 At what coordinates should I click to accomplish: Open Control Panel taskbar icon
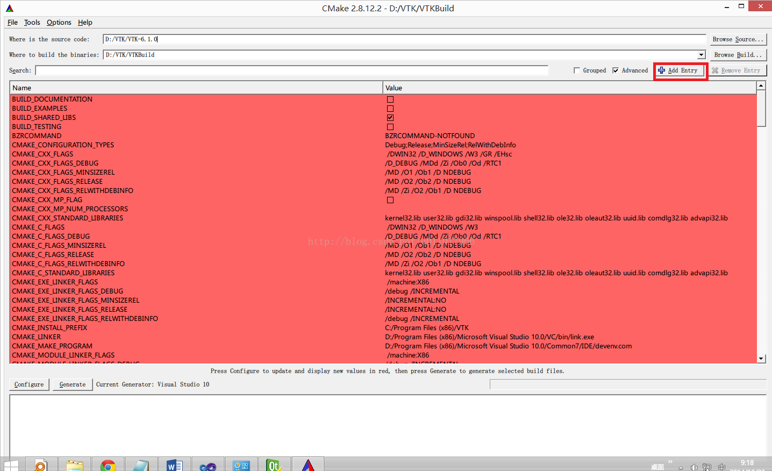coord(241,465)
